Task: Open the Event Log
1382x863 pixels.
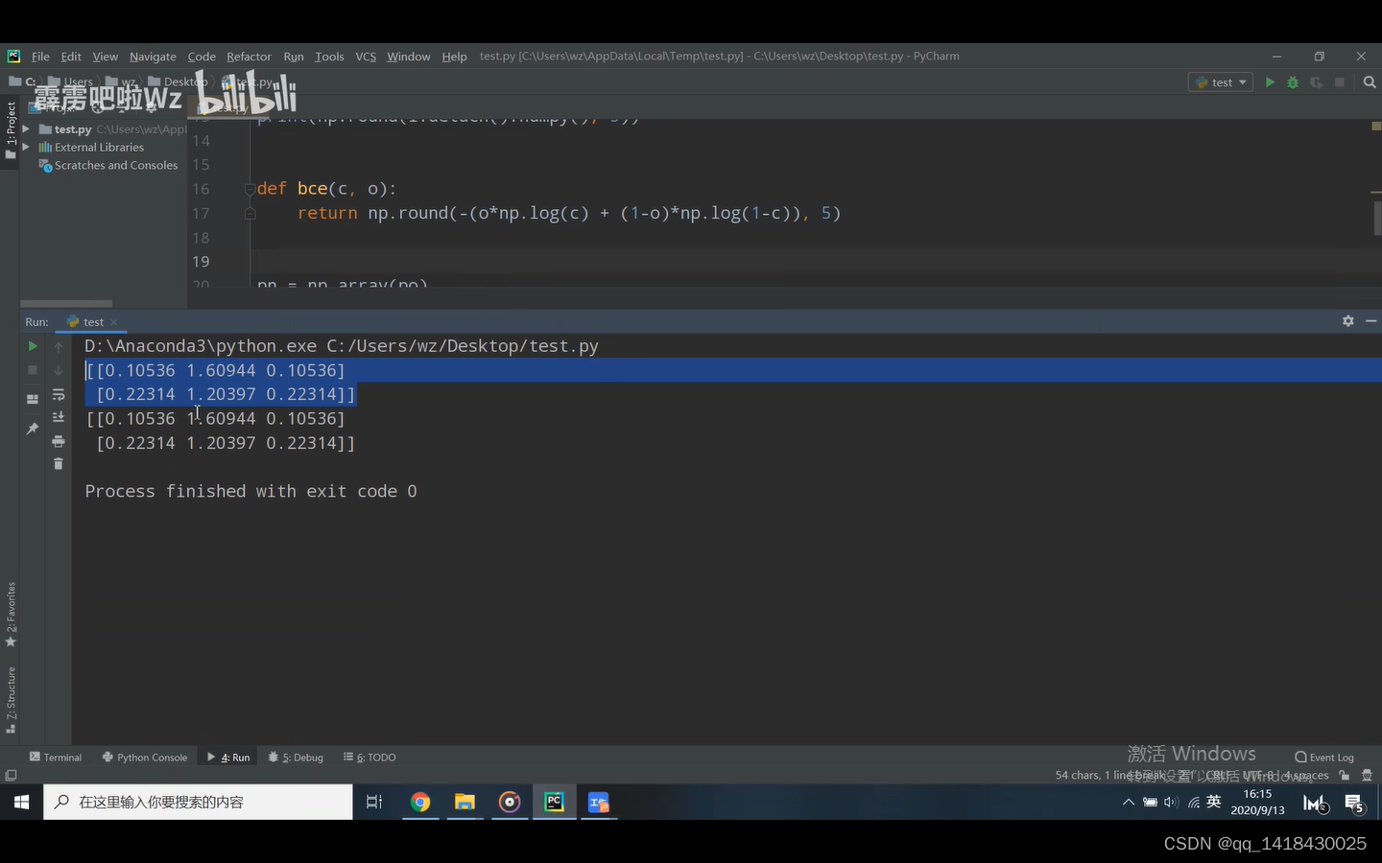Action: [x=1324, y=758]
